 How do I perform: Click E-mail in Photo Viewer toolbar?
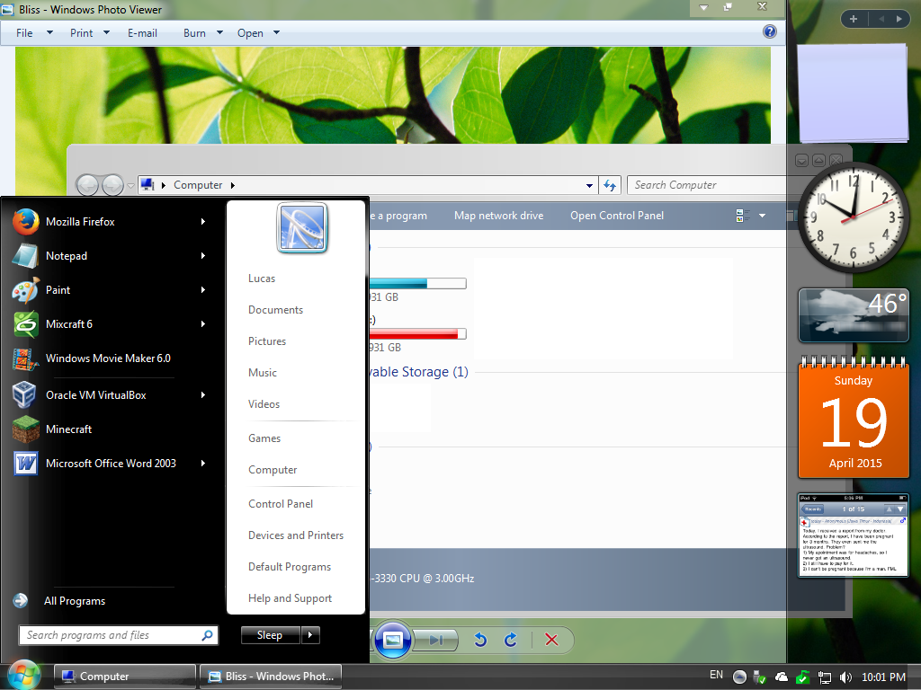(142, 33)
